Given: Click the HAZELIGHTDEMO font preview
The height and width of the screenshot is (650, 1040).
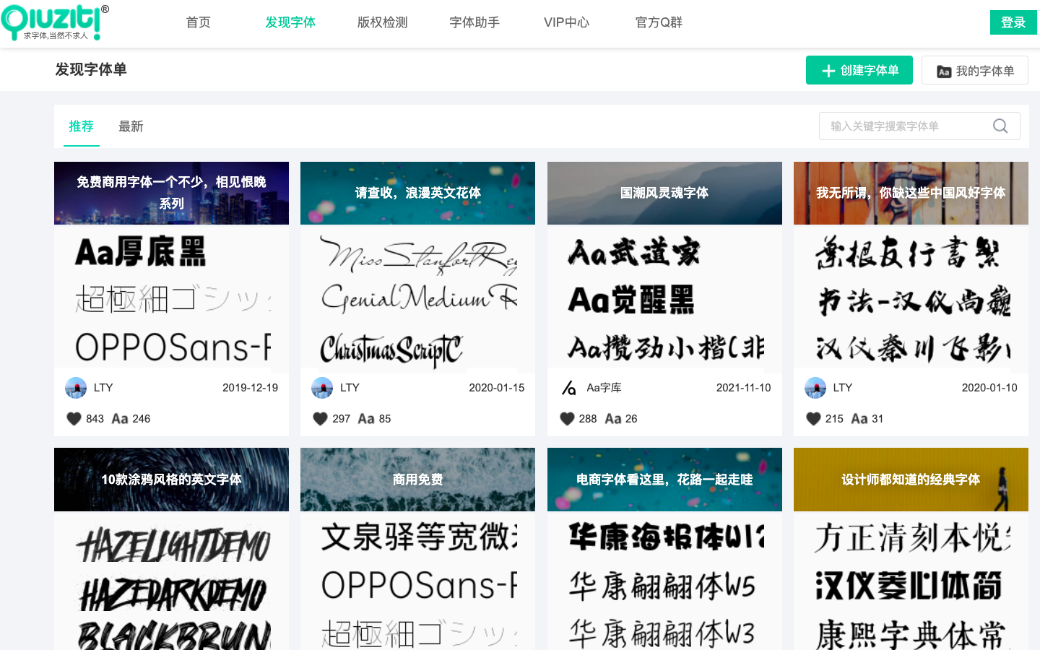Looking at the screenshot, I should coord(173,545).
